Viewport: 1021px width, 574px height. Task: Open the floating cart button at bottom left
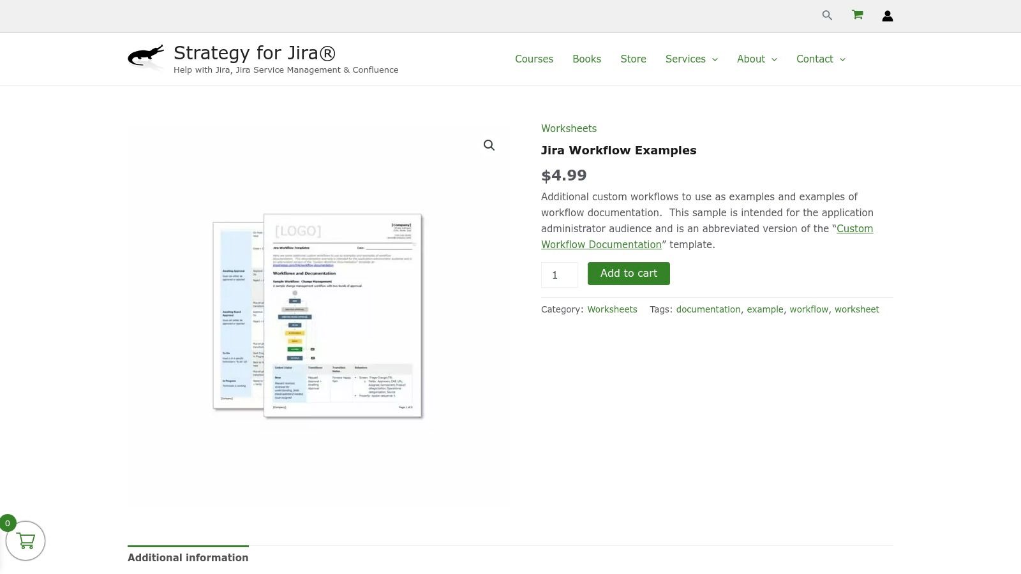(26, 541)
